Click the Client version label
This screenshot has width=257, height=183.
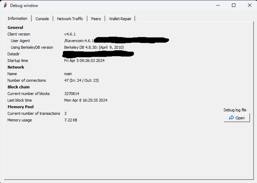(x=19, y=34)
